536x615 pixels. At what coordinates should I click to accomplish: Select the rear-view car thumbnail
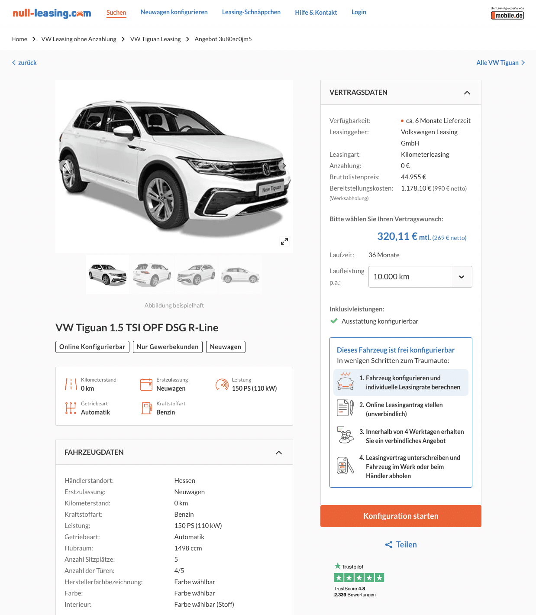click(x=152, y=275)
